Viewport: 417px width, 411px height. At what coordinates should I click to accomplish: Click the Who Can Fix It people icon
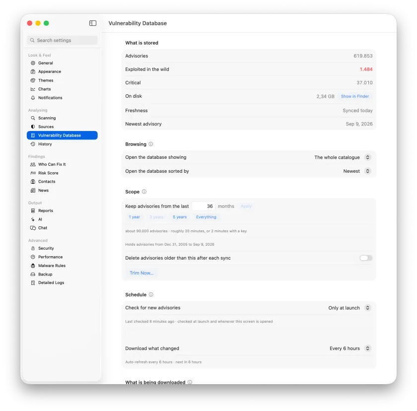coord(33,164)
